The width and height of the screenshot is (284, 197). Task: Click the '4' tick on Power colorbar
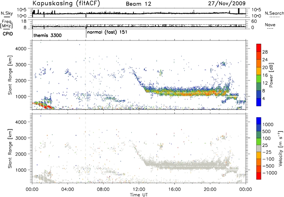pos(263,99)
